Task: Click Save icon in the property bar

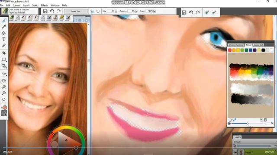Action: (45, 11)
